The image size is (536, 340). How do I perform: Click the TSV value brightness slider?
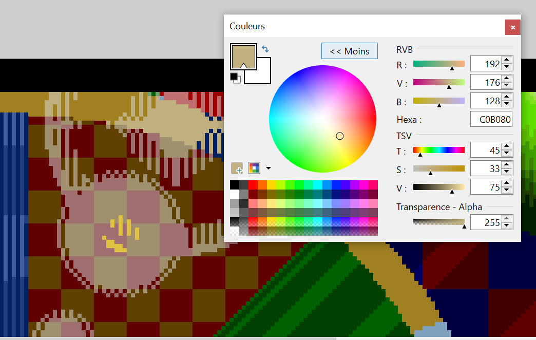(439, 187)
